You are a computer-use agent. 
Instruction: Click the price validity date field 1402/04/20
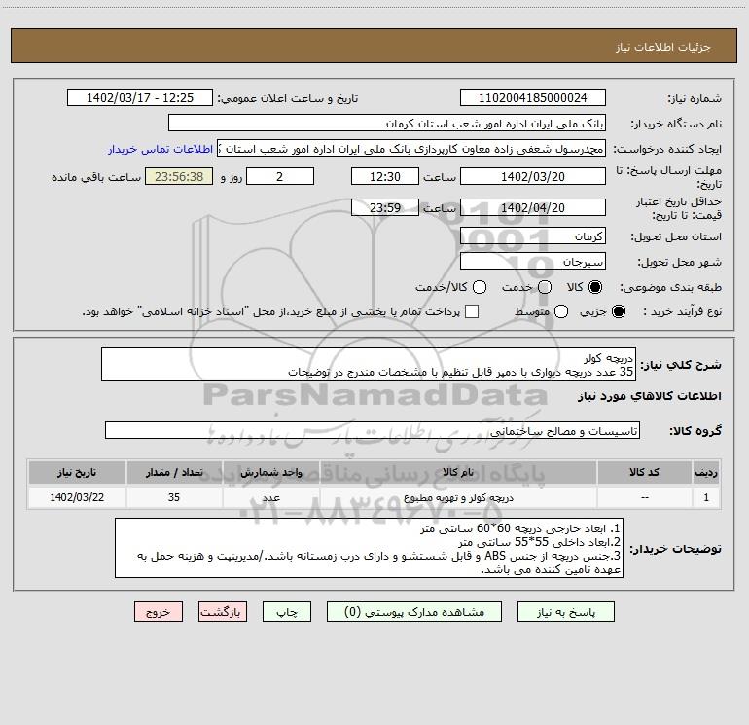[x=533, y=207]
